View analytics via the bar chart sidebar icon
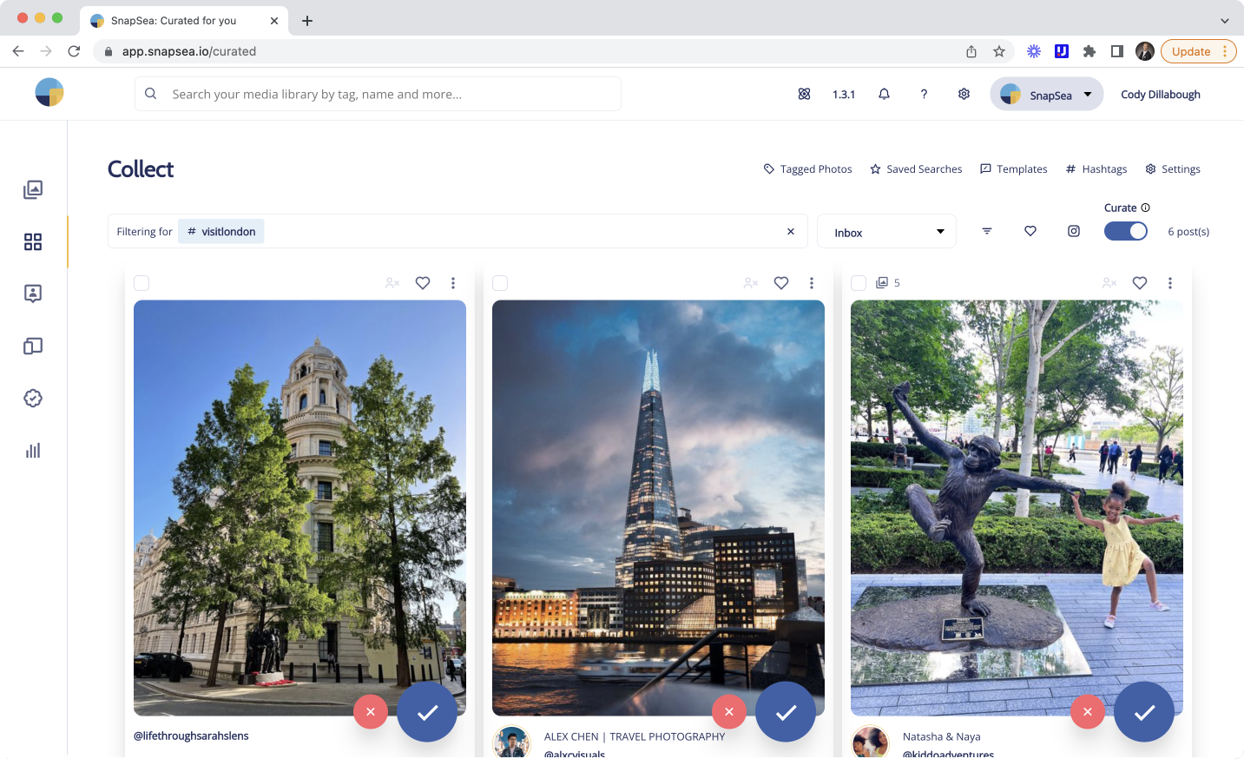1244x759 pixels. pyautogui.click(x=32, y=450)
